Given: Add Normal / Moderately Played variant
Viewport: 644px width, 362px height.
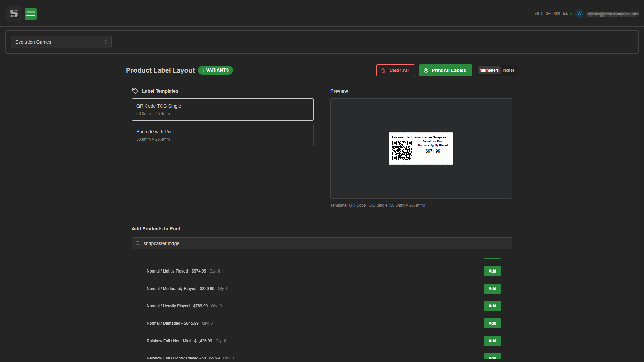Looking at the screenshot, I should 492,289.
